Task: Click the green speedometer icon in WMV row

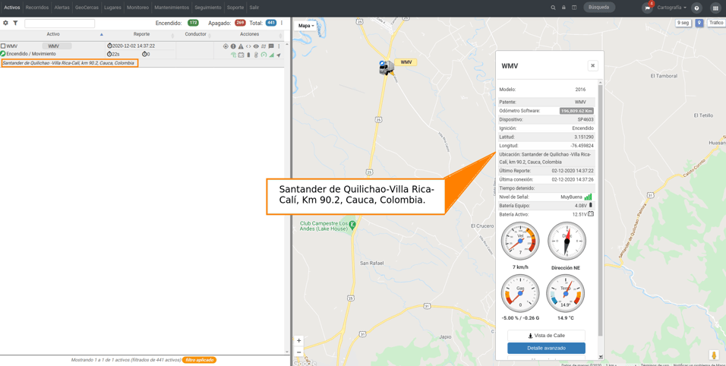Action: click(x=264, y=55)
